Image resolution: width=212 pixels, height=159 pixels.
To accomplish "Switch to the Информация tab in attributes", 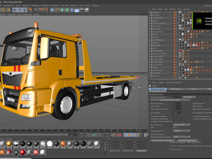I will pyautogui.click(x=175, y=89).
